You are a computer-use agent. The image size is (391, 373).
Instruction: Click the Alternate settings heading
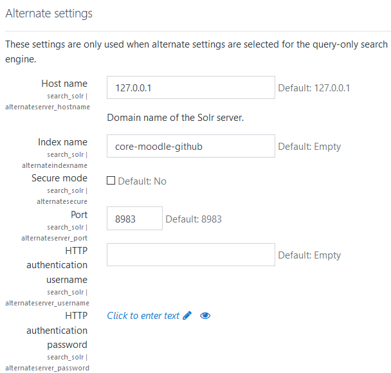(49, 14)
